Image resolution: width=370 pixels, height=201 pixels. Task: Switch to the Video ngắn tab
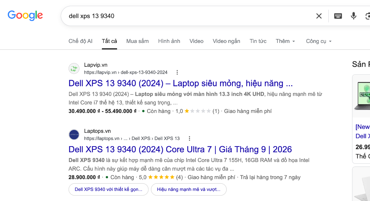227,41
